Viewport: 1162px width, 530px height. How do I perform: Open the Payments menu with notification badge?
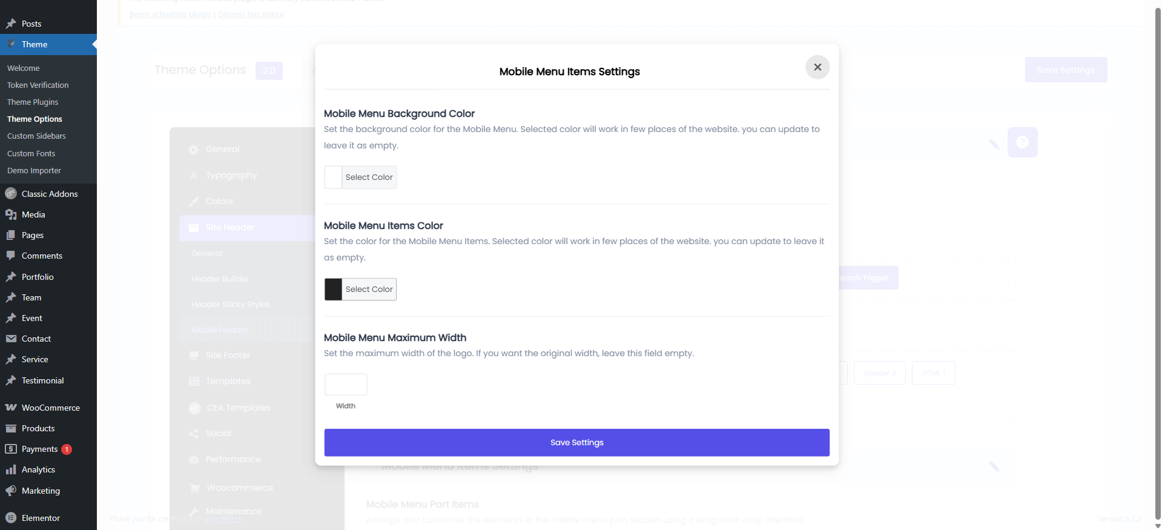click(40, 449)
